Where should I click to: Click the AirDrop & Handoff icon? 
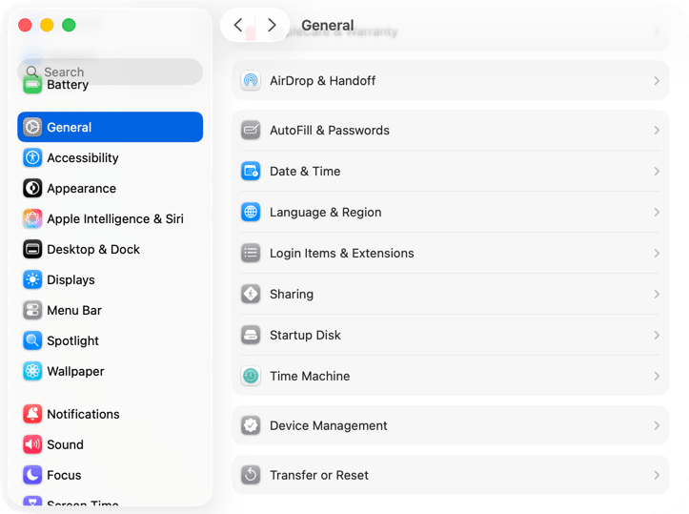pos(251,80)
